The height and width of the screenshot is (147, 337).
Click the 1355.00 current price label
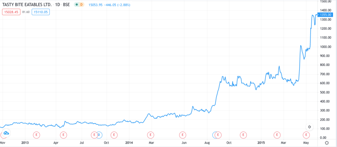(327, 15)
